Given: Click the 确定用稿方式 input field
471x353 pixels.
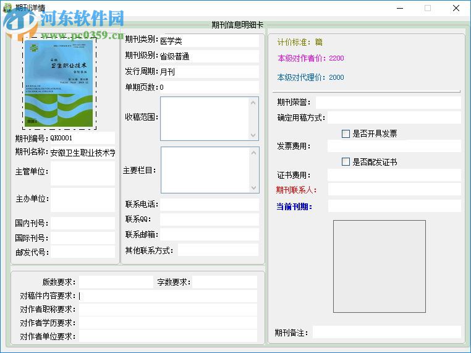Looking at the screenshot, I should point(394,117).
